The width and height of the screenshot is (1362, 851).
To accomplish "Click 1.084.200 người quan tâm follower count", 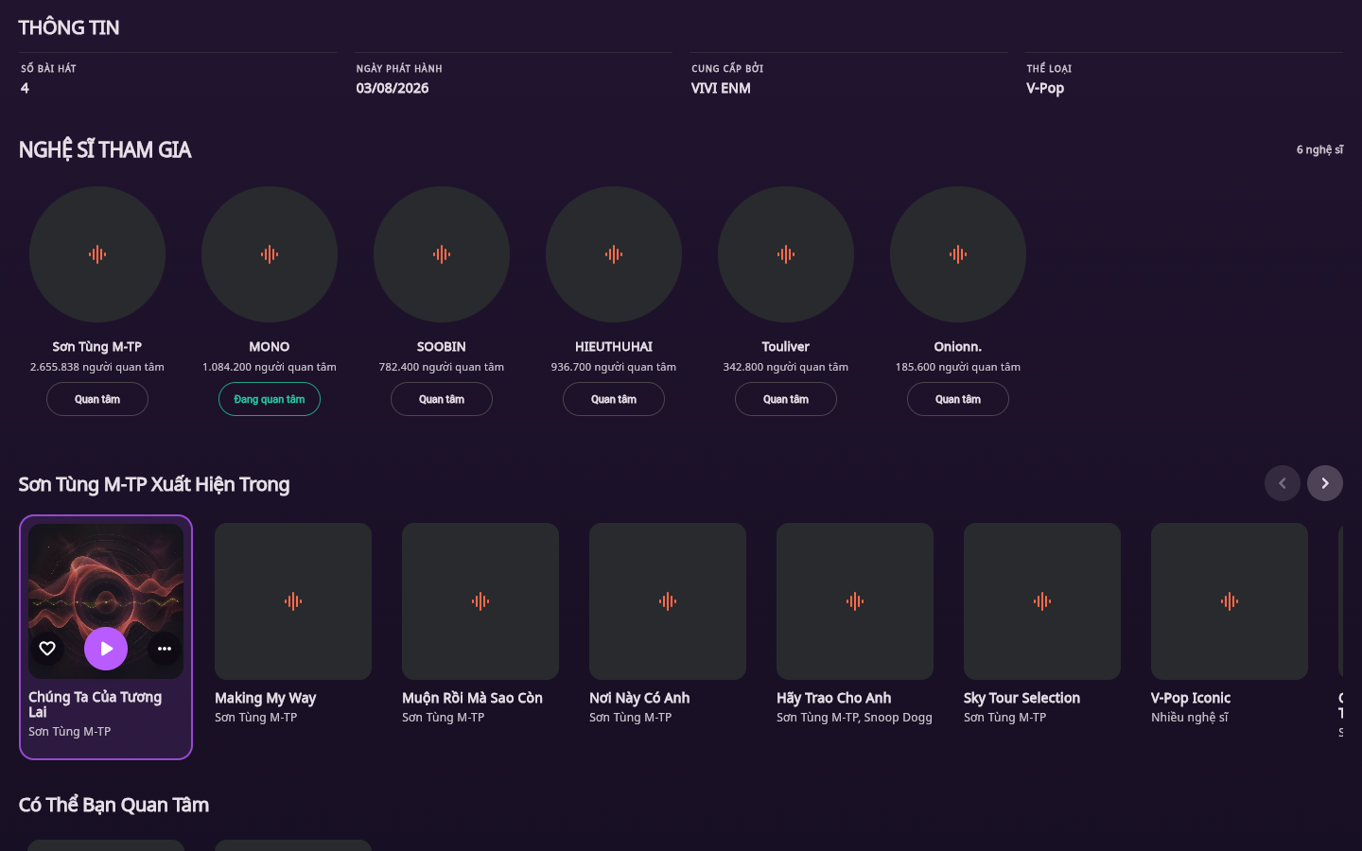I will tap(270, 367).
